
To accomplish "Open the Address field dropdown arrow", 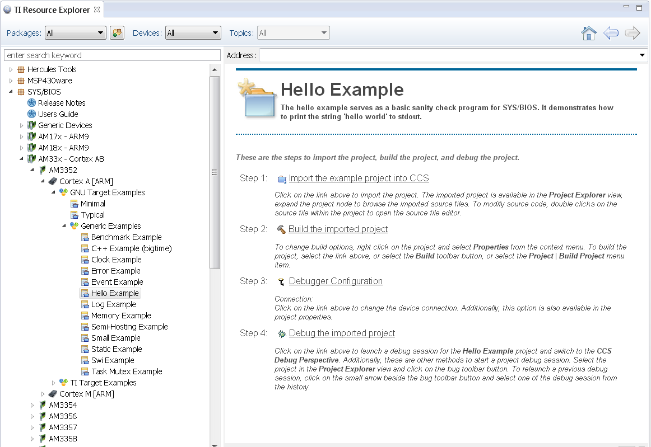I will (x=642, y=55).
